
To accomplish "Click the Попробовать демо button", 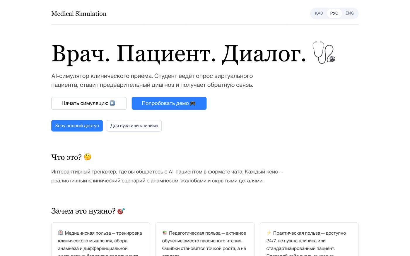I will pos(169,103).
